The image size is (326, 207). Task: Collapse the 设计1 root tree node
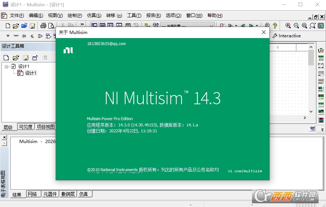coord(6,67)
